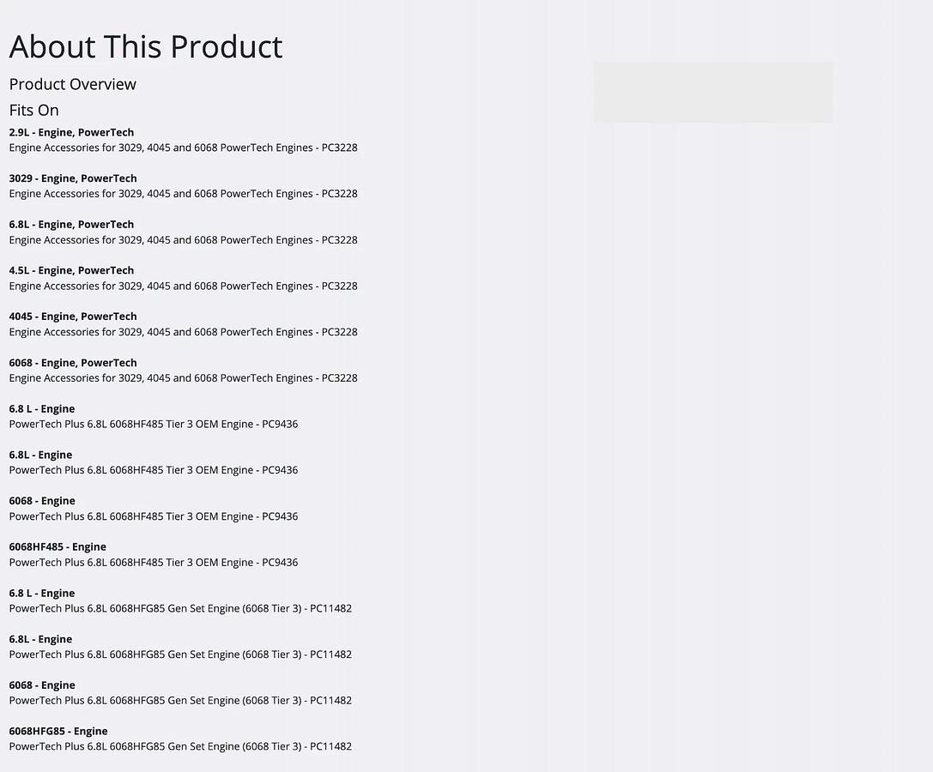Open the "4045 - Engine, PowerTech" entry
The width and height of the screenshot is (933, 772).
tap(73, 317)
